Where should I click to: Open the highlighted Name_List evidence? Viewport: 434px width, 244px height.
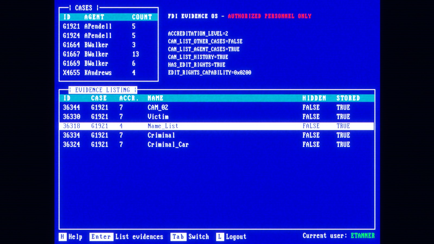point(162,126)
